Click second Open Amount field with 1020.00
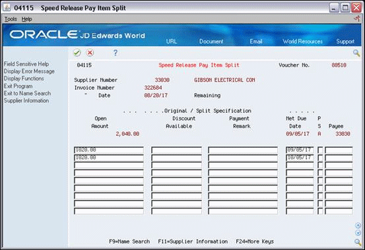This screenshot has width=365, height=250. (x=109, y=158)
